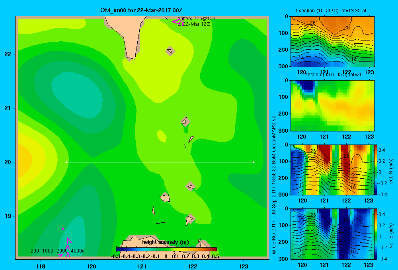
Task: Click the east endpoint of the white transect line
Action: tap(254, 162)
